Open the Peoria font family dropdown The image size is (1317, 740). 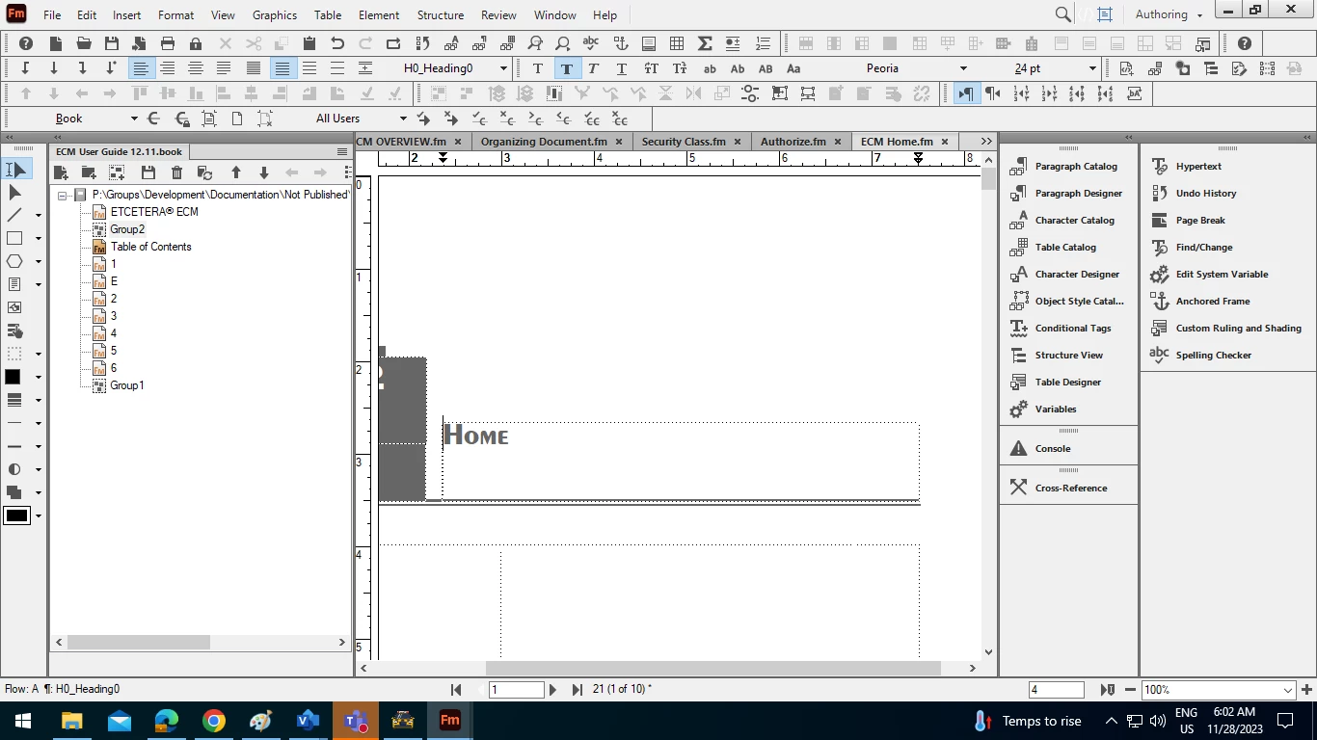click(x=963, y=68)
